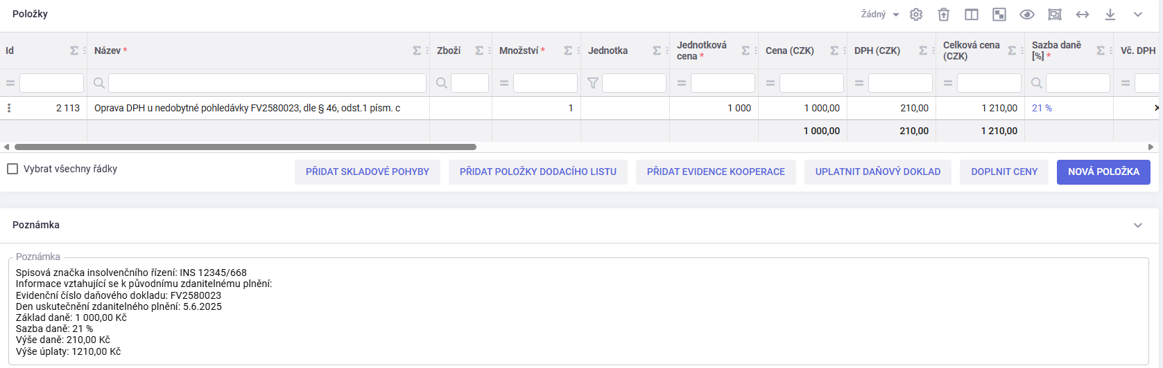Viewport: 1163px width, 368px height.
Task: Open the 'Žádný' dropdown
Action: [x=879, y=15]
